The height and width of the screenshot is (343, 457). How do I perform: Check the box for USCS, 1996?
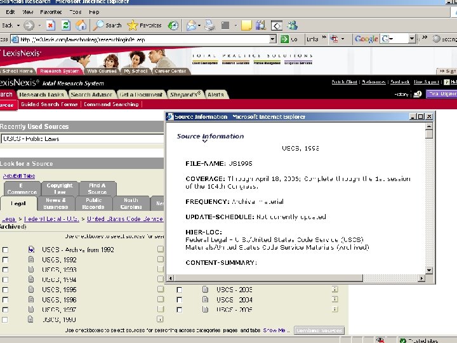[x=5, y=300]
